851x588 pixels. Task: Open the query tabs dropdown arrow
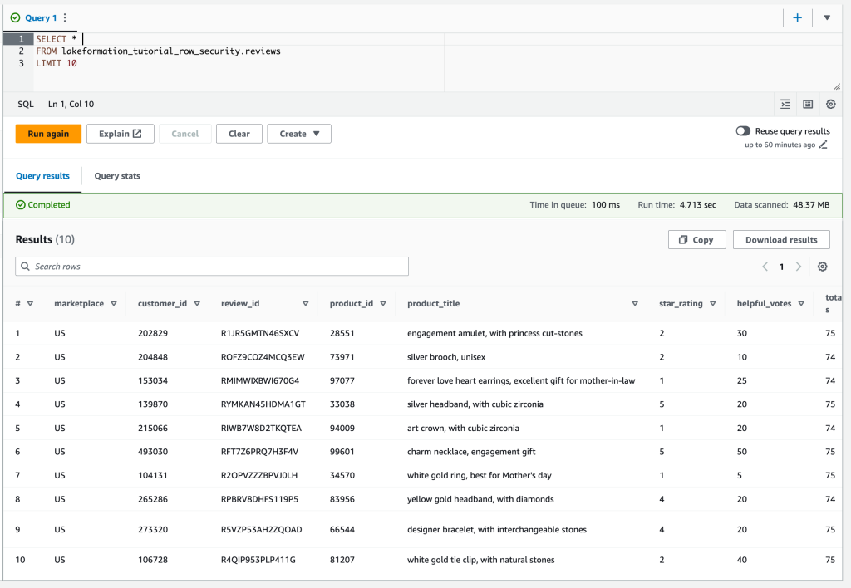tap(827, 17)
